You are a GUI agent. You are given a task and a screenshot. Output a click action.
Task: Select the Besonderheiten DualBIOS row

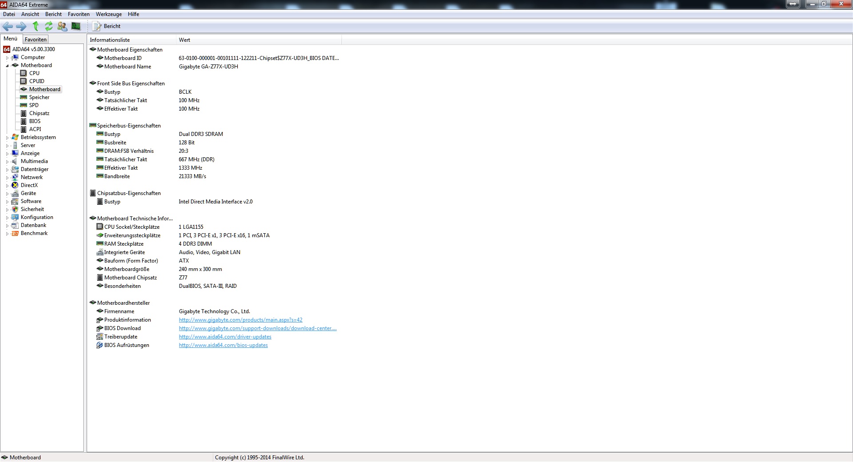(x=215, y=286)
